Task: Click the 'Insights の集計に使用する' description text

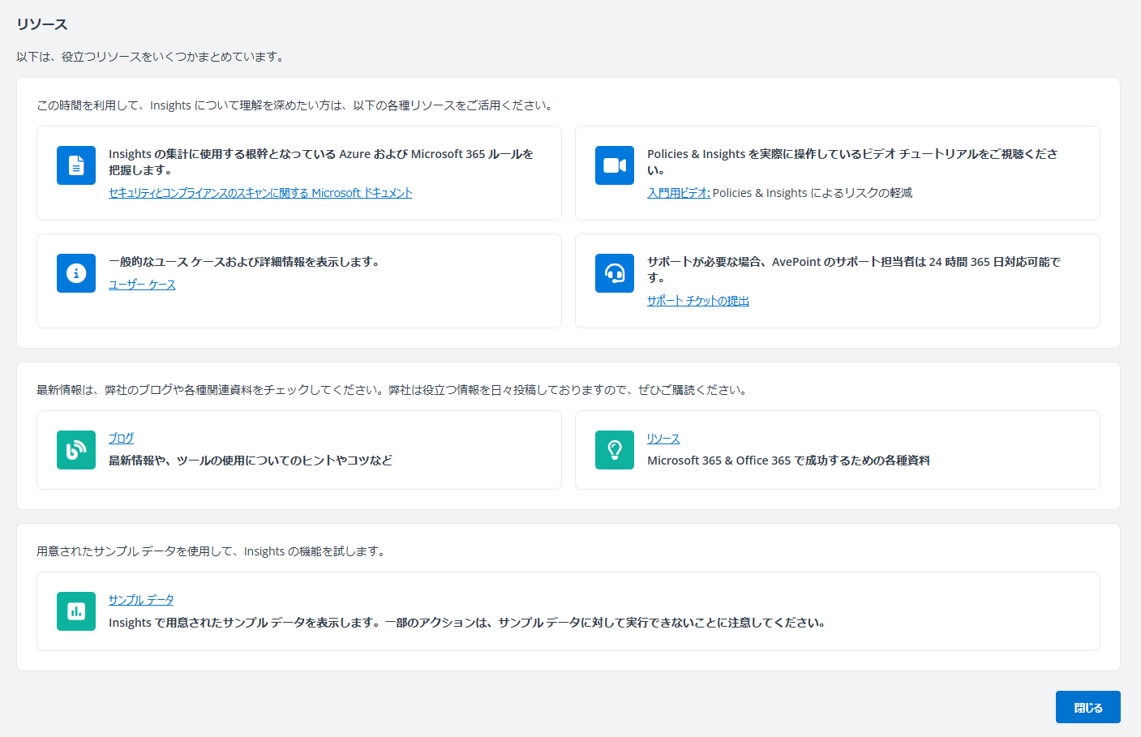Action: coord(321,162)
